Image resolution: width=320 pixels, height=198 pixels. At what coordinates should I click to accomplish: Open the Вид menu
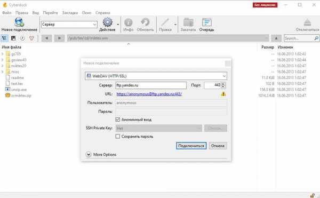pos(36,13)
